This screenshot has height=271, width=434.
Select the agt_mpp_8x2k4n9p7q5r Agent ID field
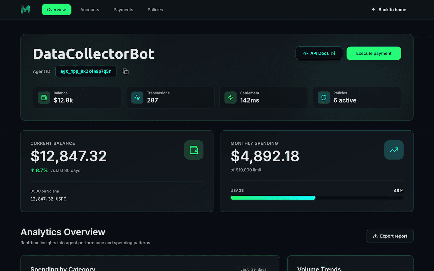(x=86, y=71)
